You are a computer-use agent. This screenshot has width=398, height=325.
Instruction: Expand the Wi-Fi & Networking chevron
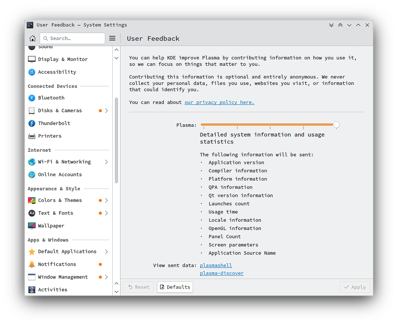106,162
